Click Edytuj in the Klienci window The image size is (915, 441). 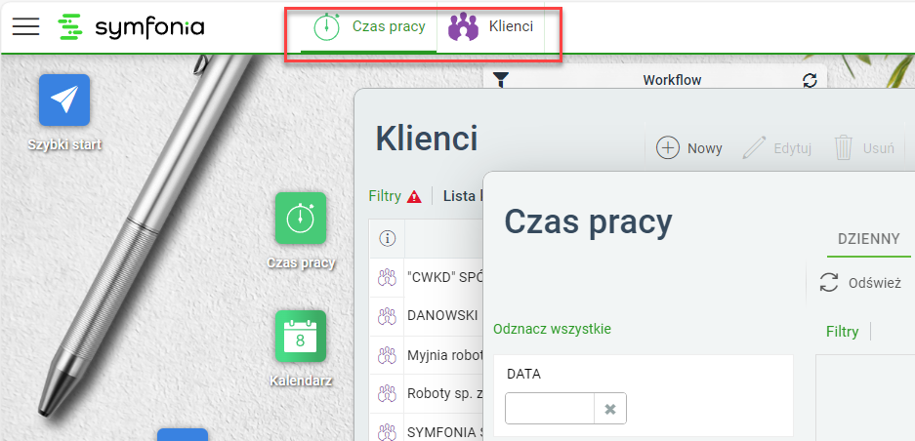click(x=777, y=148)
